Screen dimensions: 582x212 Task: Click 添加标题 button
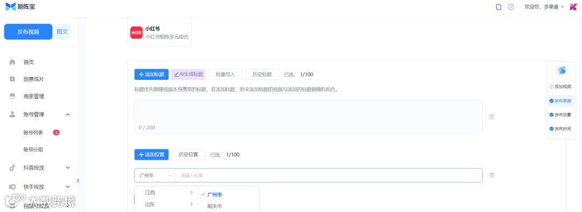coord(151,74)
